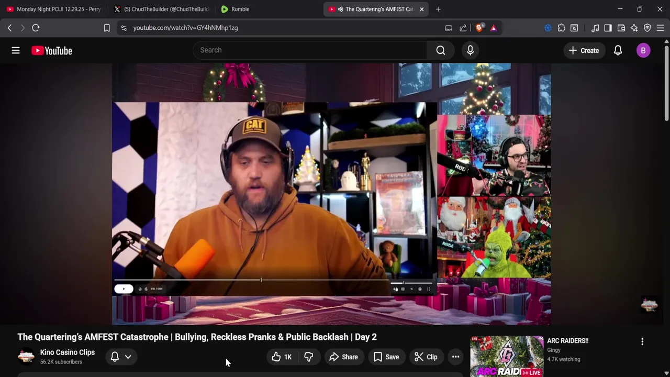Click the main video player area
This screenshot has height=377, width=670.
pyautogui.click(x=331, y=194)
